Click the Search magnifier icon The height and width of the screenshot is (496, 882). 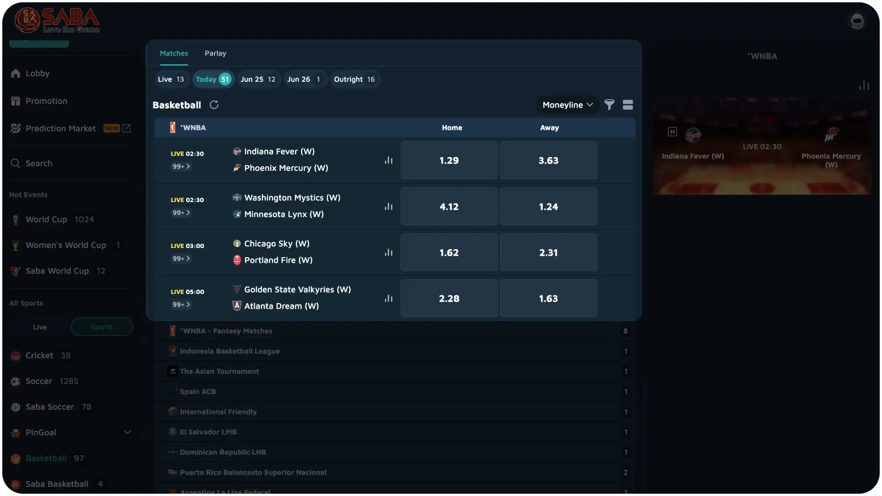pyautogui.click(x=16, y=163)
